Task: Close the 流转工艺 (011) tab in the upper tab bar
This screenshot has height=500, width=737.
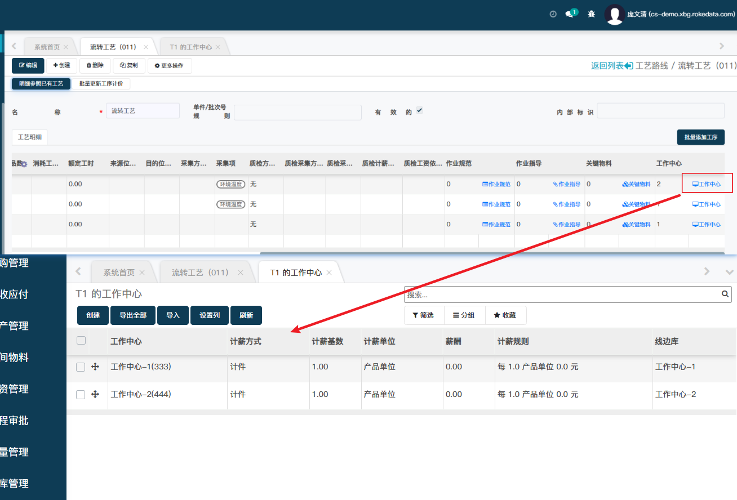Action: pyautogui.click(x=146, y=47)
